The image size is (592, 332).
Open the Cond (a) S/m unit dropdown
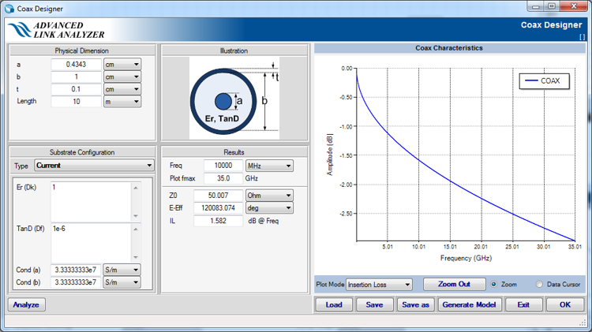[x=122, y=270]
